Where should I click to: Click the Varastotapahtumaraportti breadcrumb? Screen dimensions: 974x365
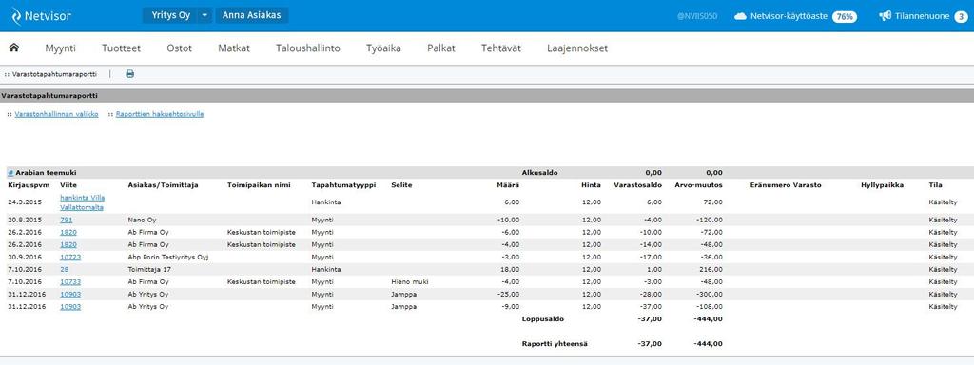pyautogui.click(x=54, y=74)
